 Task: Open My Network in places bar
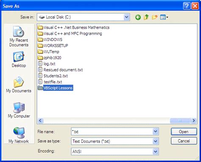click(19, 135)
